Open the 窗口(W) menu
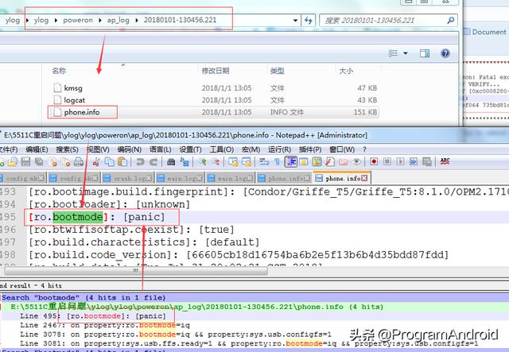The height and width of the screenshot is (352, 509). point(342,149)
